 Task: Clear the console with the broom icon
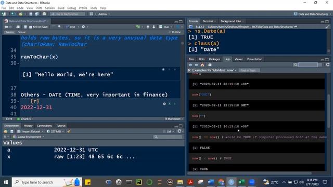click(327, 26)
